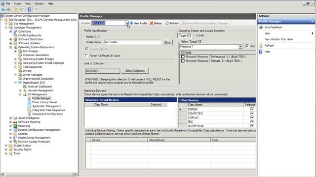
Task: Click the Back arrow toolbar icon
Action: [x=3, y=10]
